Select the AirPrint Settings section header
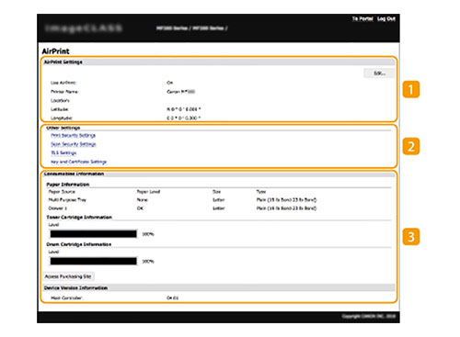Screen dimensions: 460x337 [63, 62]
